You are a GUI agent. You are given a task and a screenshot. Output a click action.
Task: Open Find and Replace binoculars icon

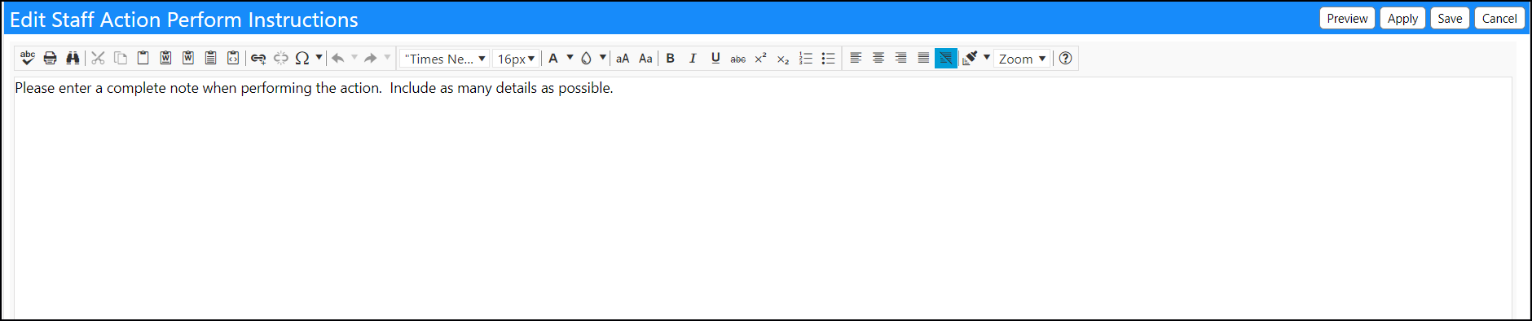(73, 58)
